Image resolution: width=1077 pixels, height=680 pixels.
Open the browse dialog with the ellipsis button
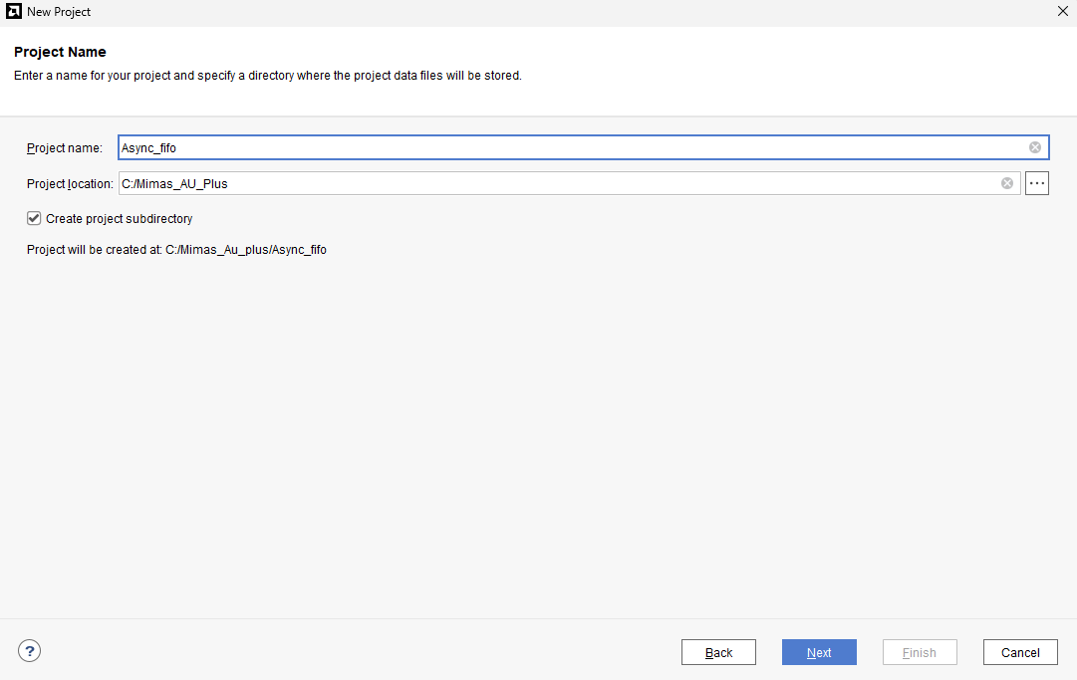click(x=1037, y=183)
